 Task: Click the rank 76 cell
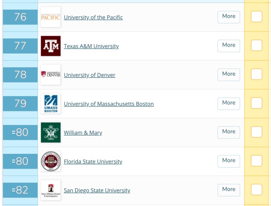[20, 17]
